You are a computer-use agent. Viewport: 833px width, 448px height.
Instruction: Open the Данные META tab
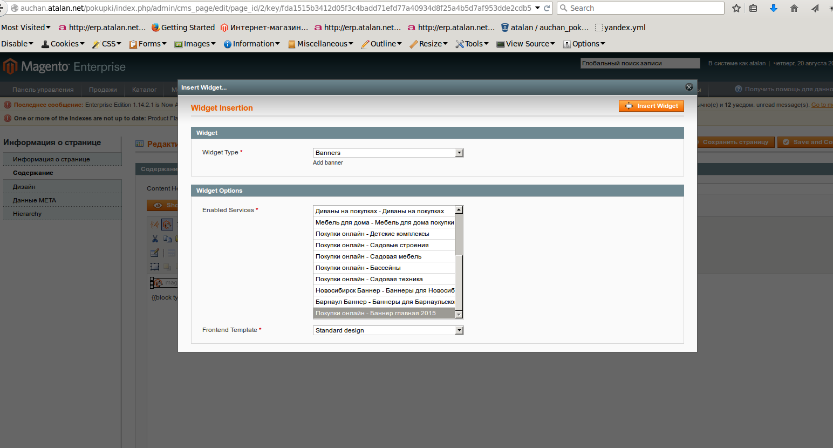pos(62,200)
